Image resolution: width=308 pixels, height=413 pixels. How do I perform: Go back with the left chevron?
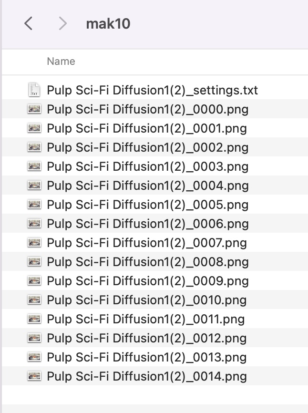(x=28, y=23)
